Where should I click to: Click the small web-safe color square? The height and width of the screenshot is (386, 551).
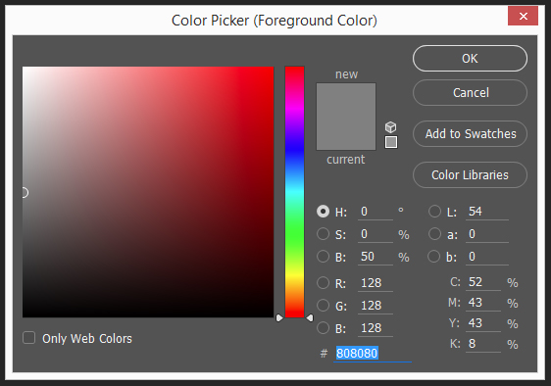(x=391, y=142)
